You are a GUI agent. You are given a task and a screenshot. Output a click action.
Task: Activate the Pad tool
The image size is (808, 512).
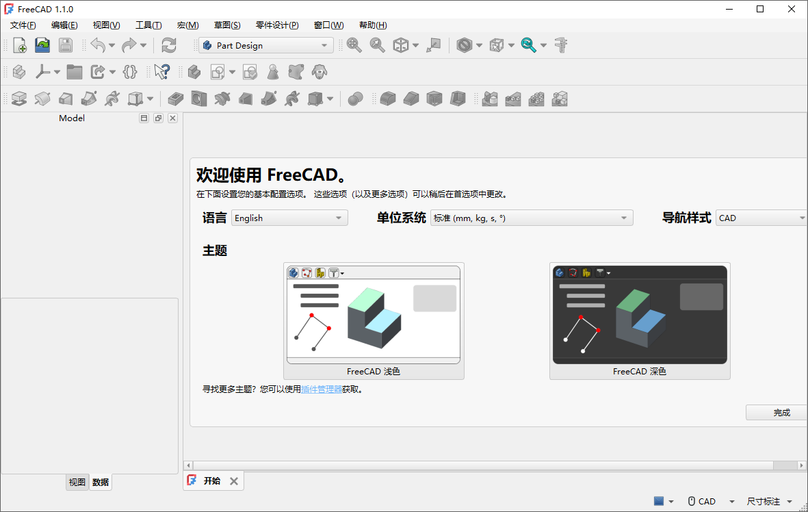pyautogui.click(x=20, y=99)
